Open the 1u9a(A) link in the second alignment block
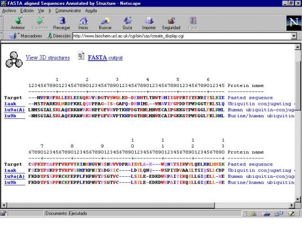The width and height of the screenshot is (302, 227). click(15, 176)
